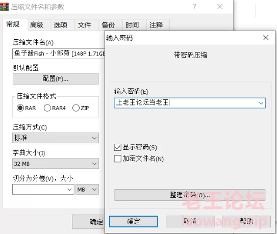This screenshot has height=234, width=277.
Task: Open the 字典大小 32 MB dropdown
Action: click(56, 164)
